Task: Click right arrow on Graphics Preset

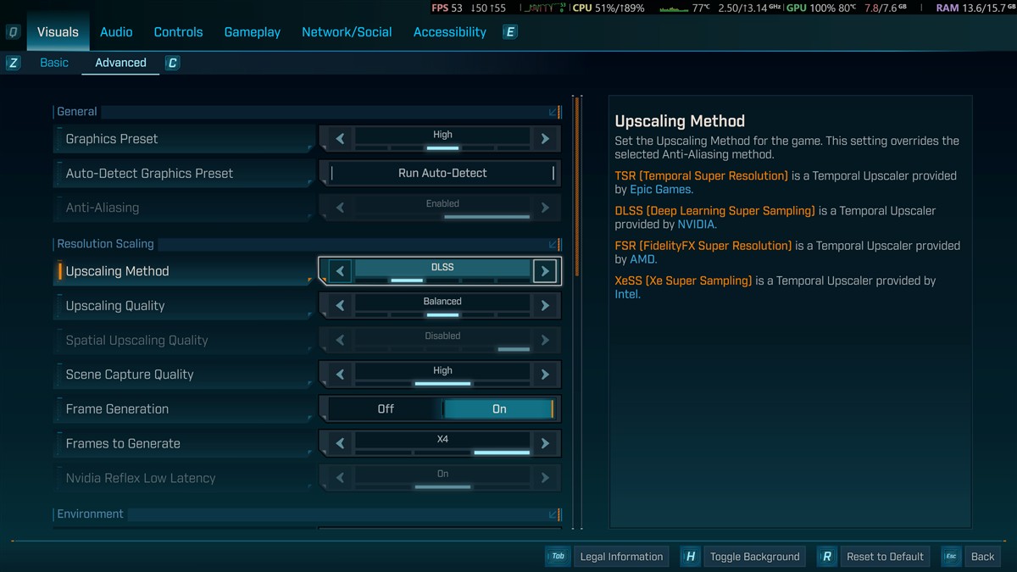Action: tap(545, 139)
